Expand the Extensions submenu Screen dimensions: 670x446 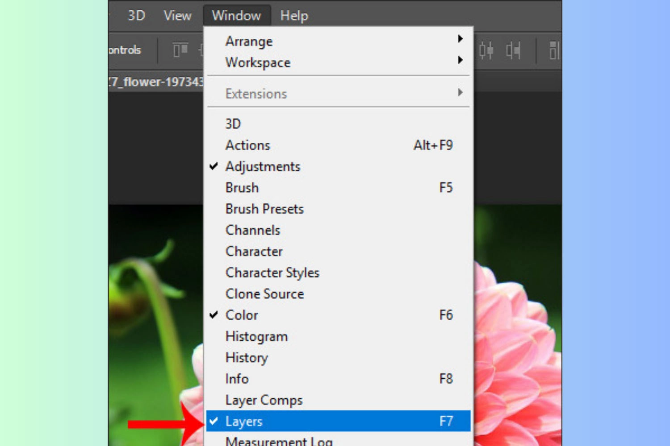click(338, 94)
